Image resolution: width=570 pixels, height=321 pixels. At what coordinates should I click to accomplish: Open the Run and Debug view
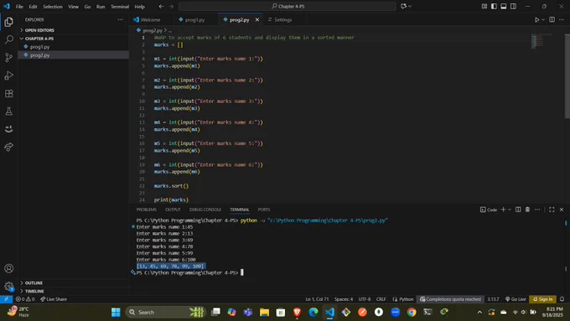(x=8, y=75)
